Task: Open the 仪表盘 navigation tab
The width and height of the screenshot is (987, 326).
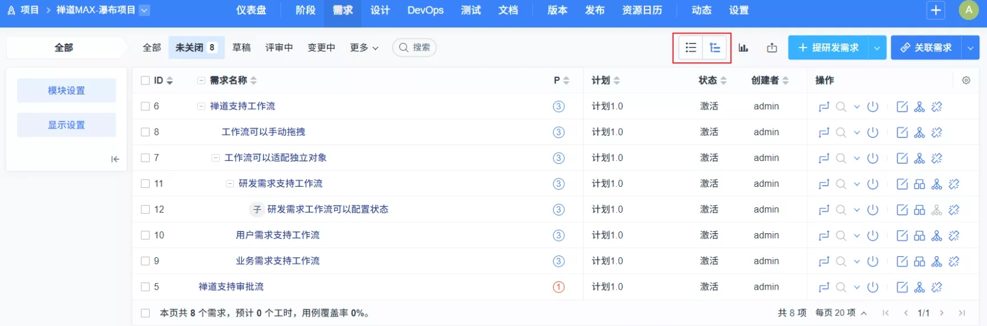Action: click(251, 10)
